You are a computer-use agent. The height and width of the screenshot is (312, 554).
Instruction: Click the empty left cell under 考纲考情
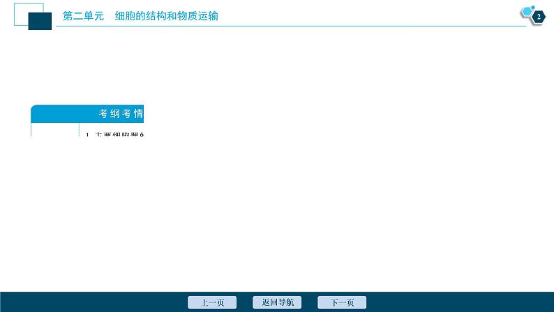click(54, 131)
